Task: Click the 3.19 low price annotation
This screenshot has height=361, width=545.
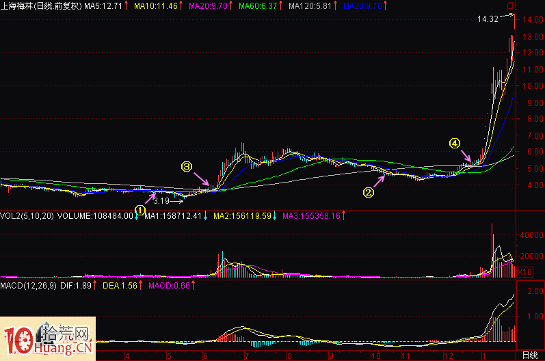Action: (x=161, y=201)
